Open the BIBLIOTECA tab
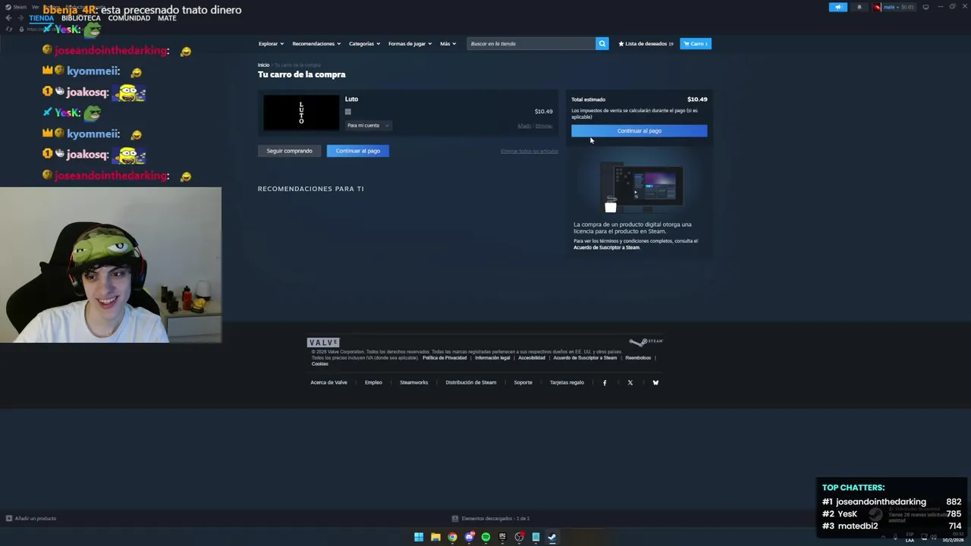 [x=80, y=18]
